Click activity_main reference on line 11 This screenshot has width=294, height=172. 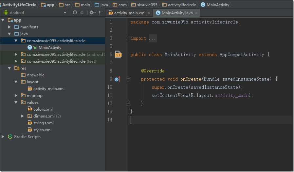tap(232, 95)
